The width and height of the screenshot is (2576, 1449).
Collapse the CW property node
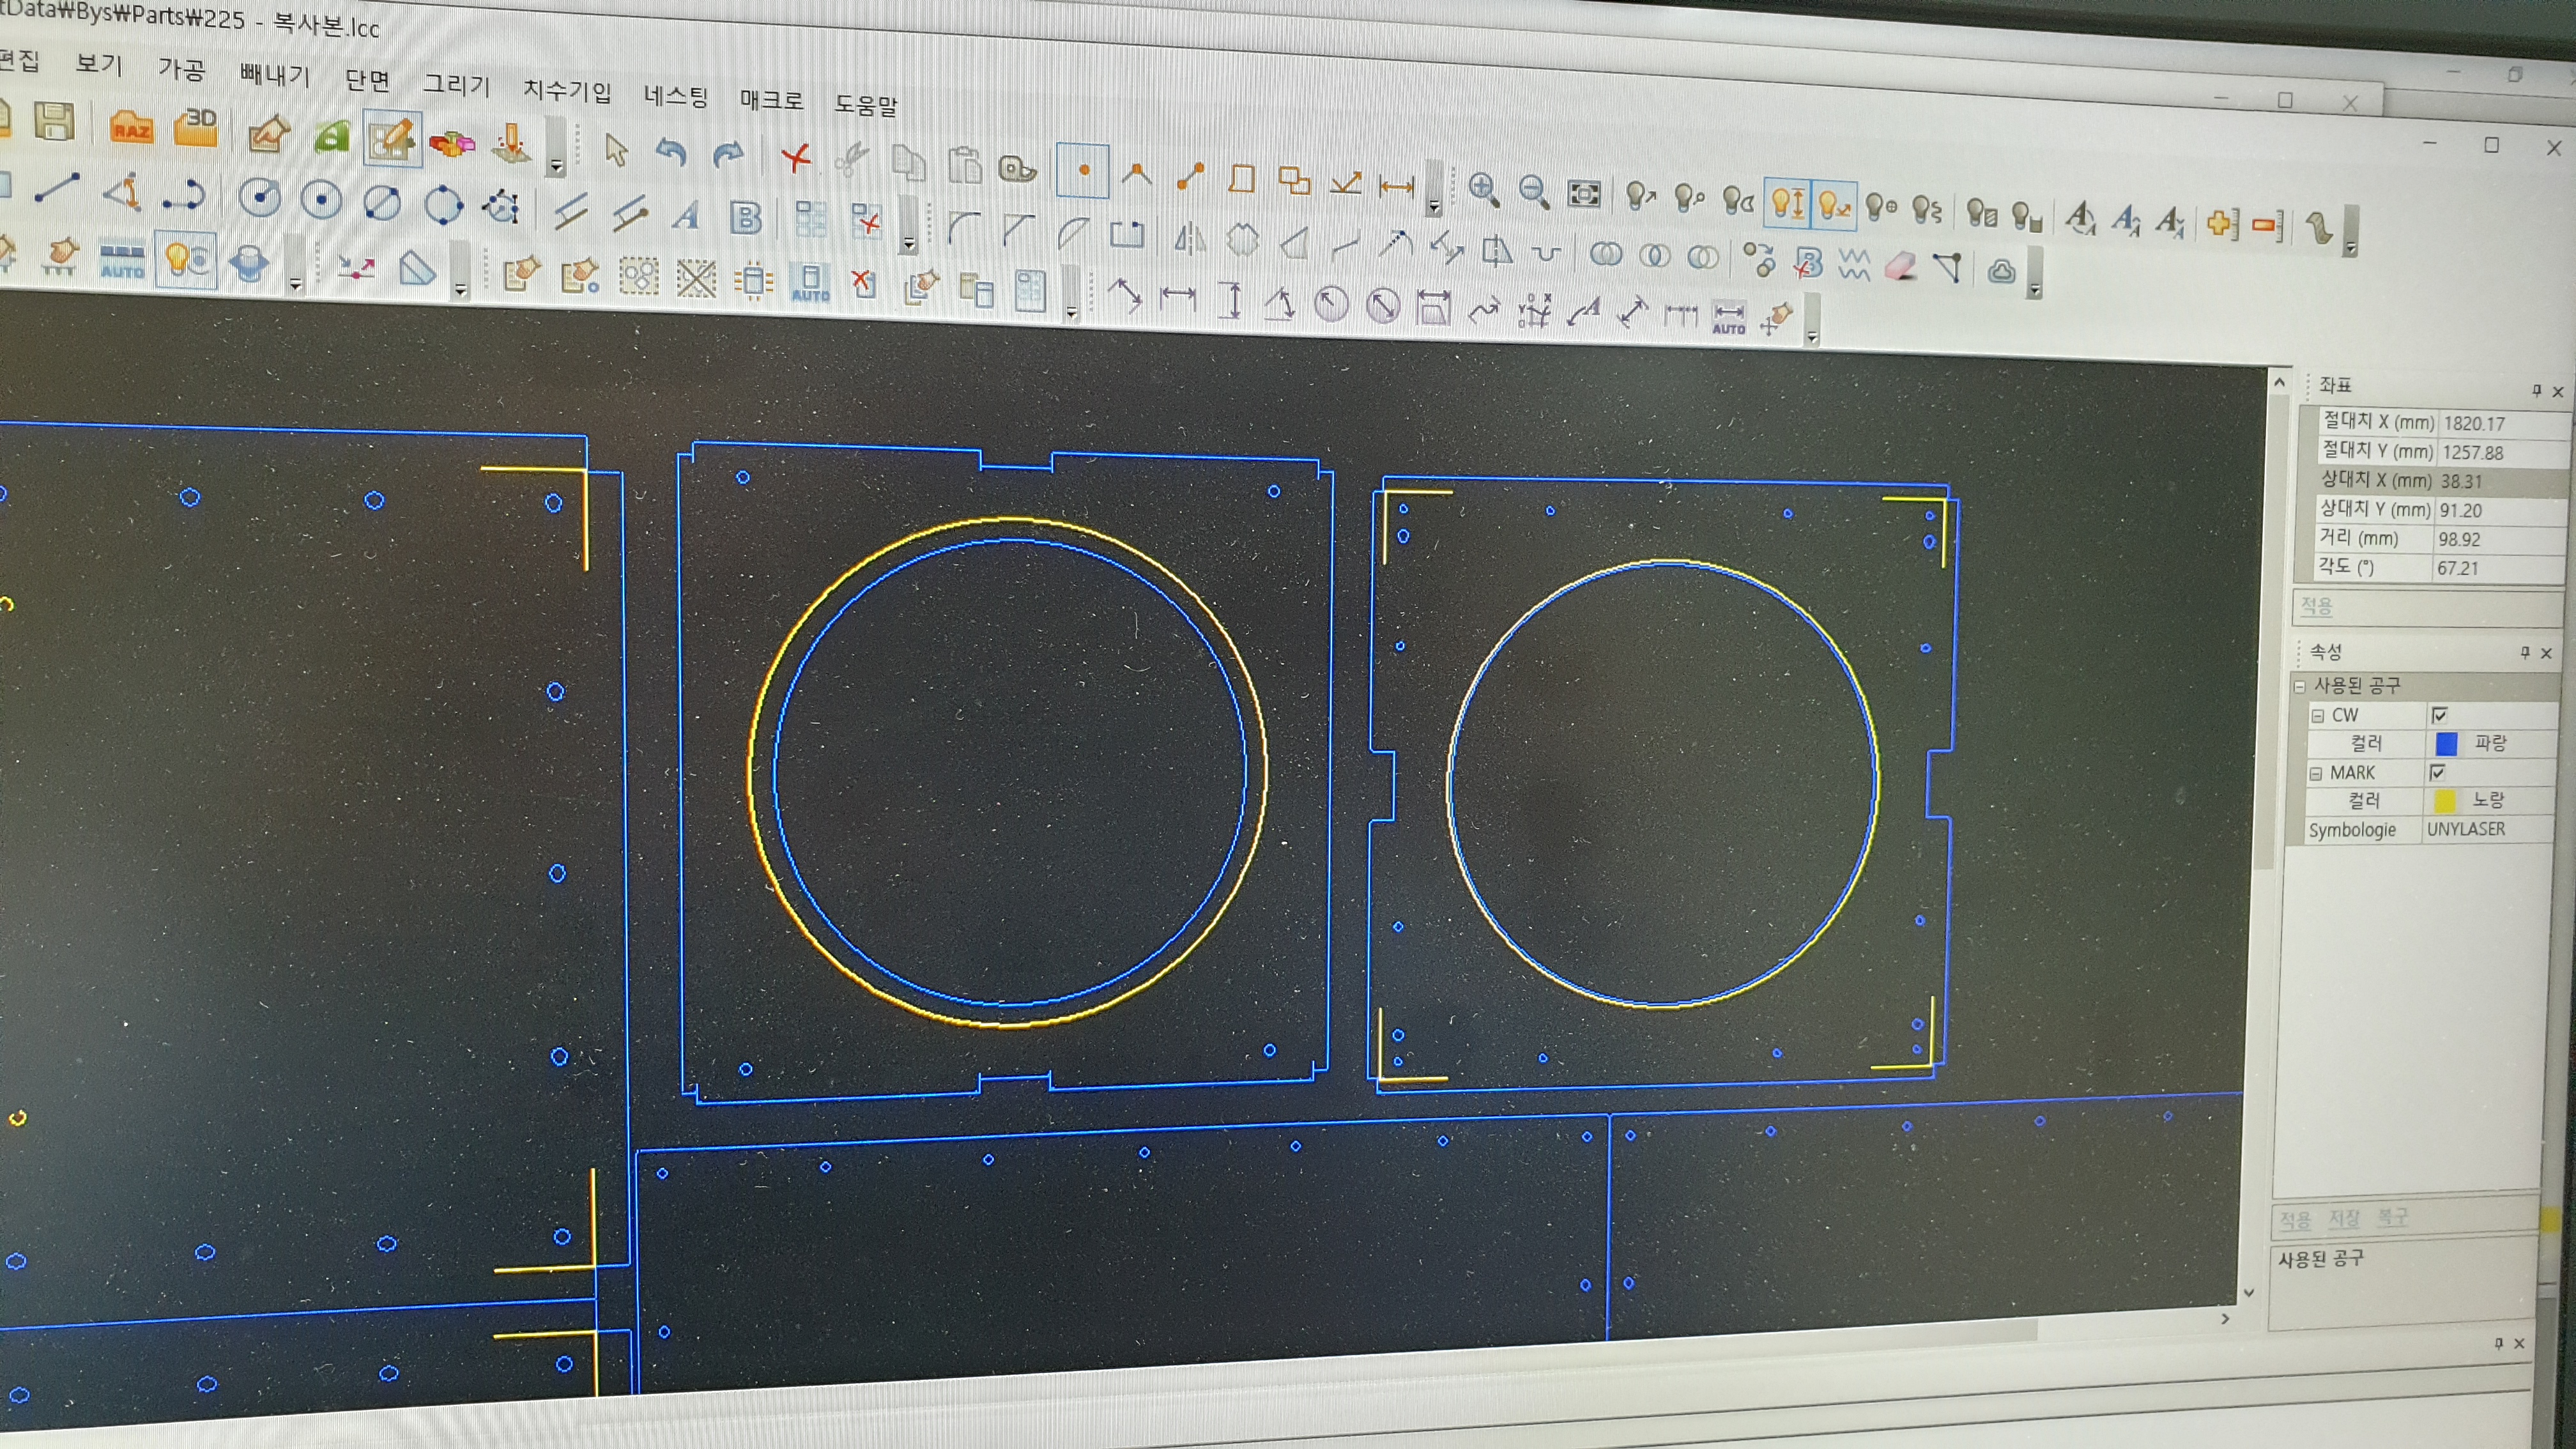pyautogui.click(x=2317, y=716)
